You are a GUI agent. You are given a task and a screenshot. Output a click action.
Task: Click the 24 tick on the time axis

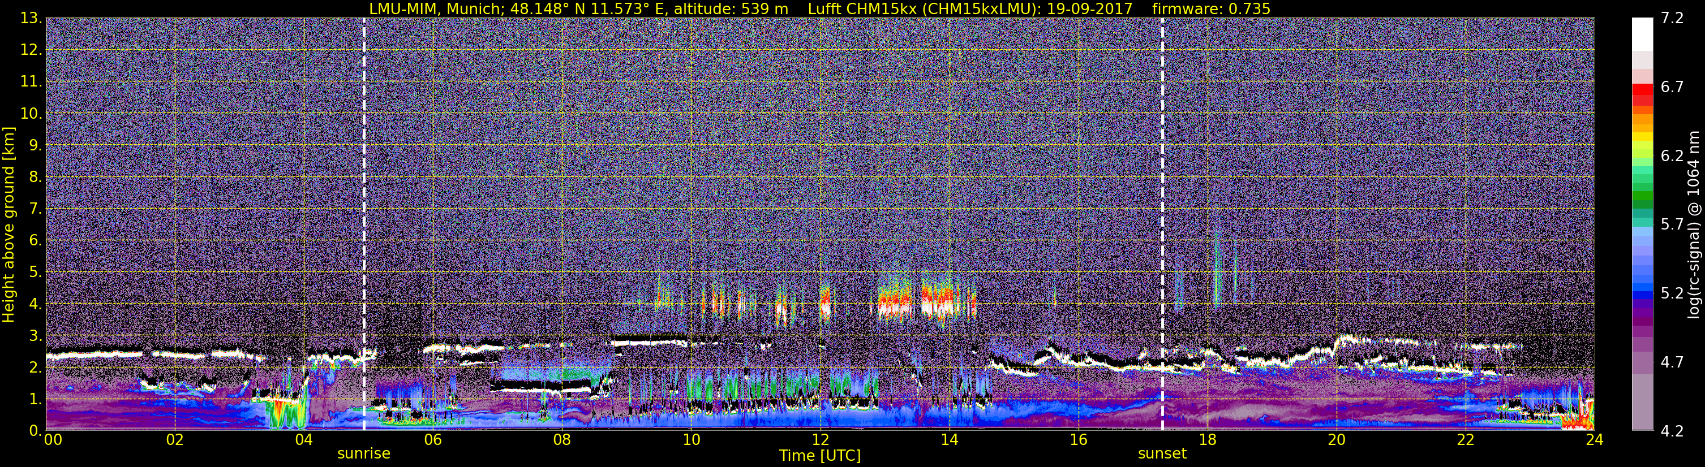tap(1595, 440)
